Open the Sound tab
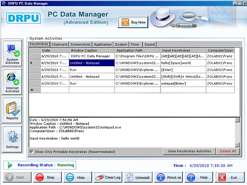The width and height of the screenshot is (247, 185). click(x=149, y=44)
